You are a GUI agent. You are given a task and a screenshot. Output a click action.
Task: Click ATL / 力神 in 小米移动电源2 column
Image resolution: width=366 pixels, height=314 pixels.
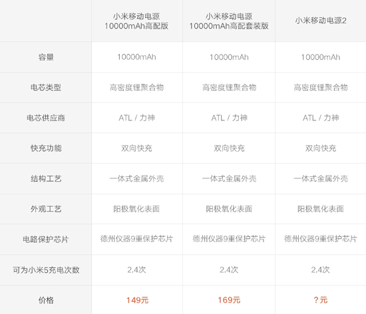point(321,118)
